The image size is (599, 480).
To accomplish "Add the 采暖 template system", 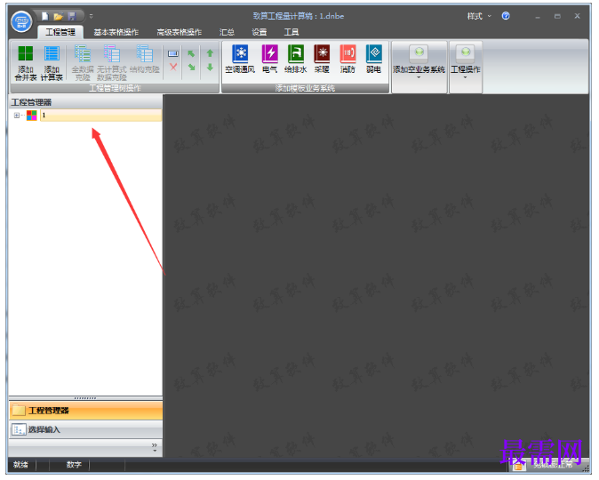I will [322, 59].
